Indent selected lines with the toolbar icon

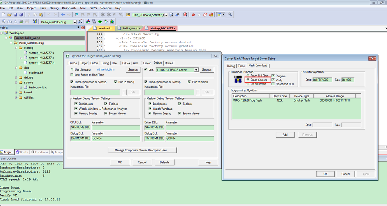coord(103,15)
